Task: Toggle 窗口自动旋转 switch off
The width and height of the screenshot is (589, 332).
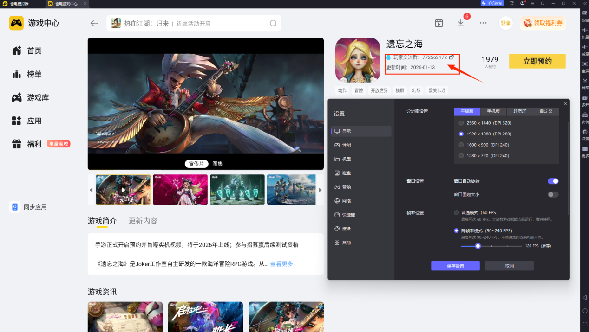Action: point(553,181)
